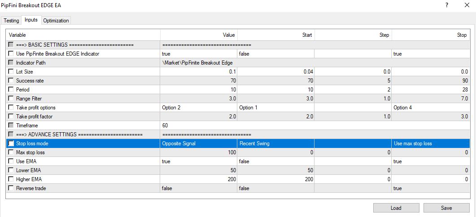Switch to the Testing tab

pos(11,21)
